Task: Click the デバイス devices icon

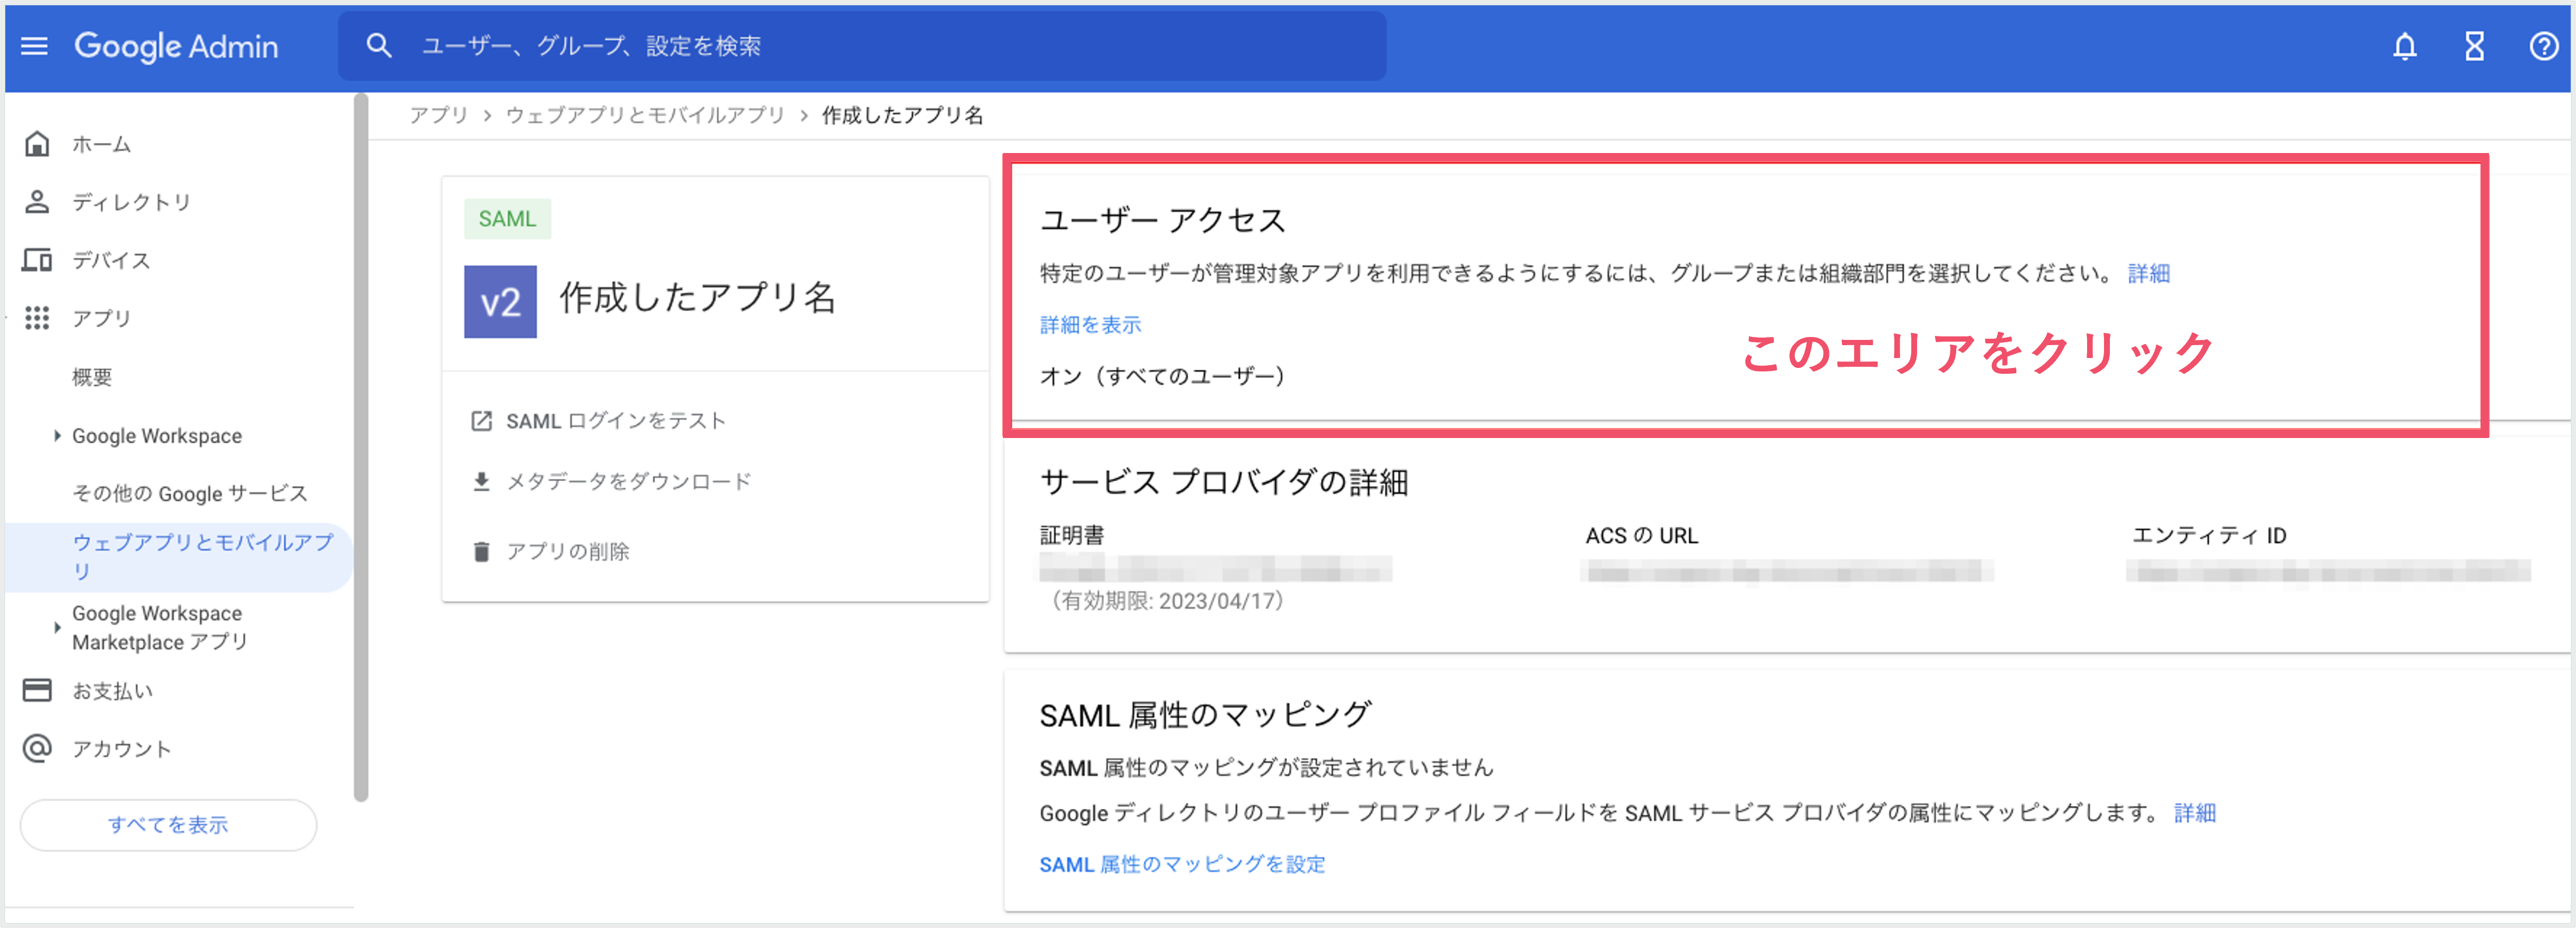Action: 37,260
